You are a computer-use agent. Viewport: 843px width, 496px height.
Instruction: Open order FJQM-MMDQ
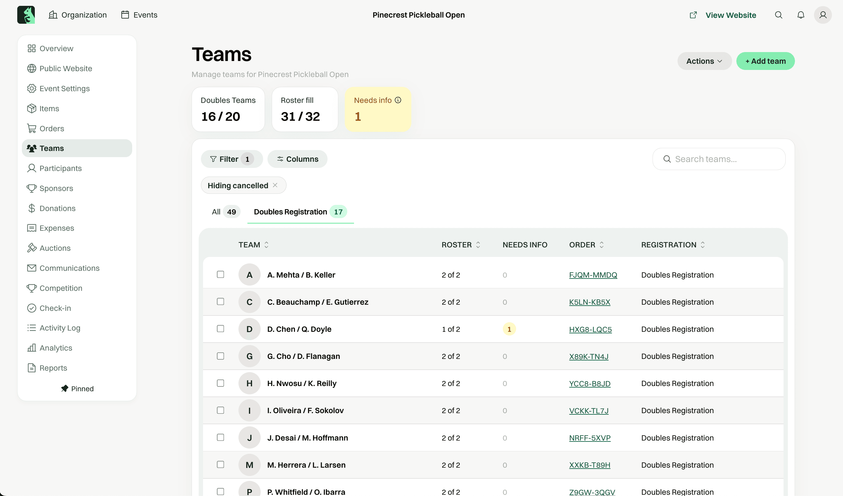point(593,275)
